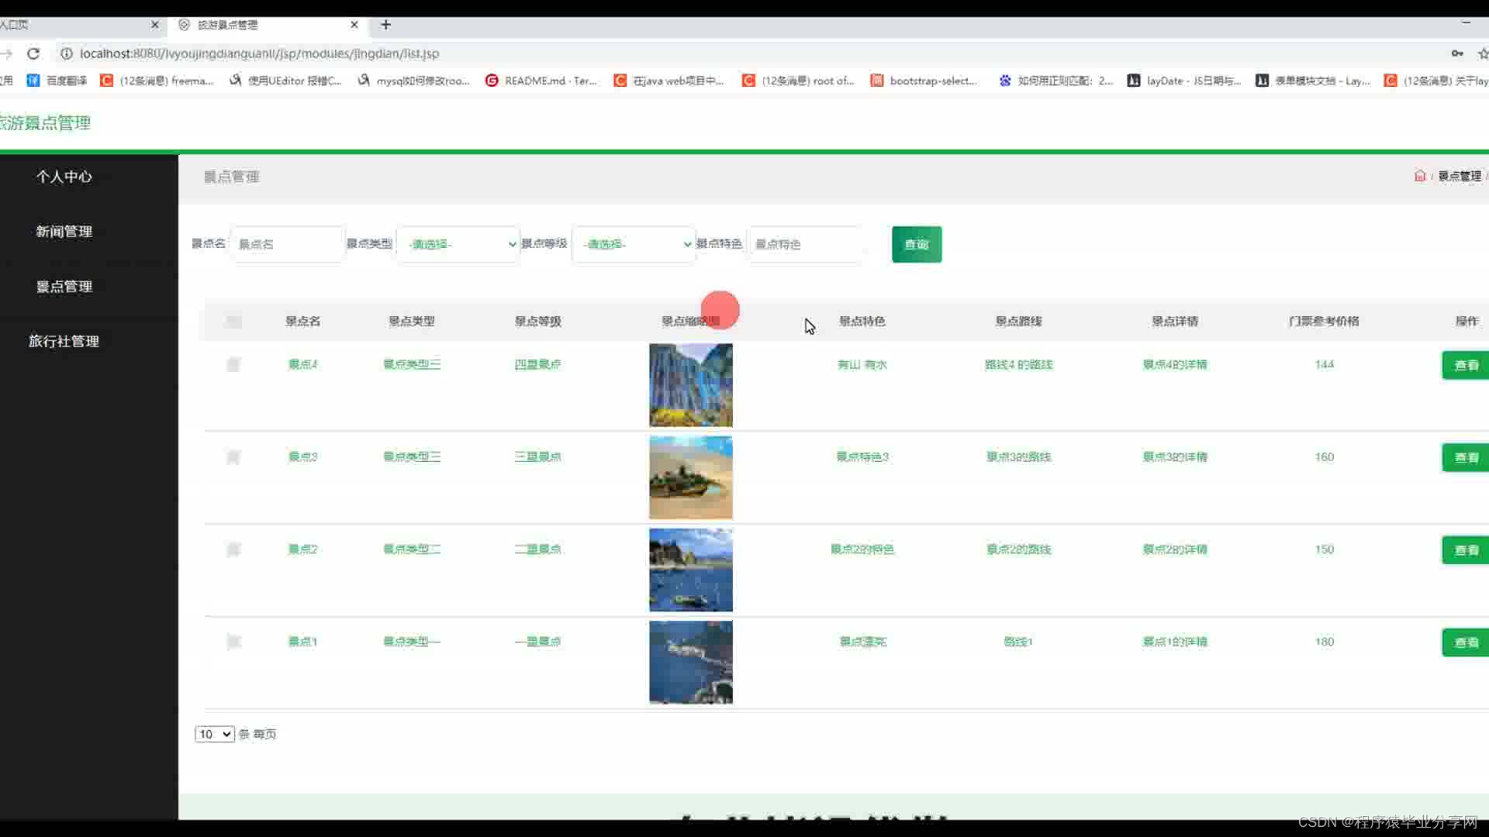Click the browser reload icon

coord(33,53)
